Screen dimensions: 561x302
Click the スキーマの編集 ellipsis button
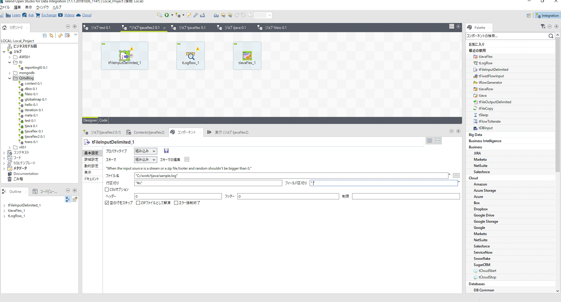coord(187,160)
